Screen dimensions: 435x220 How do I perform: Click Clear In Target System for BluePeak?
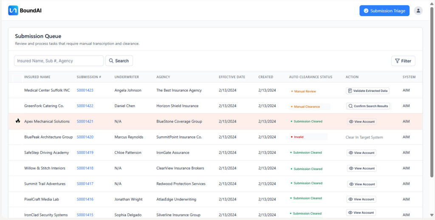[x=364, y=137]
